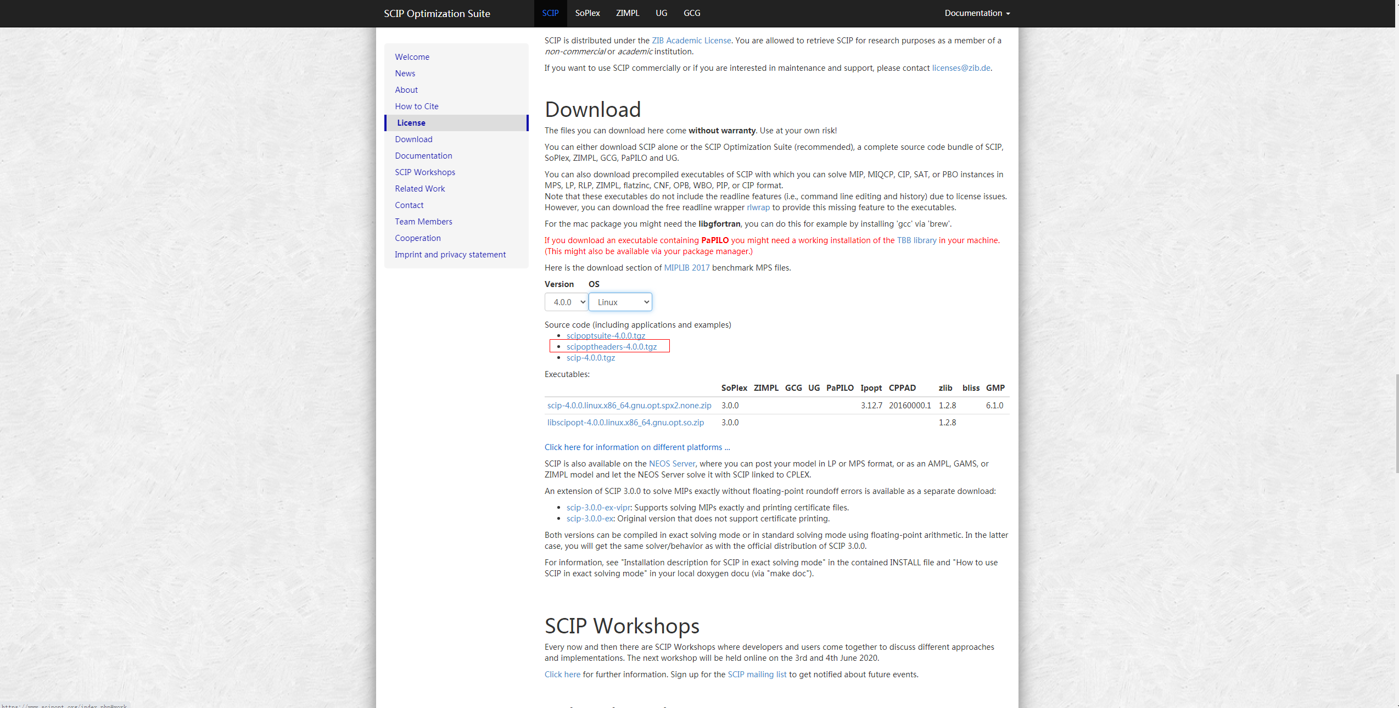Download scipoptheaders-4.0.0.tgz file
1399x708 pixels.
611,347
